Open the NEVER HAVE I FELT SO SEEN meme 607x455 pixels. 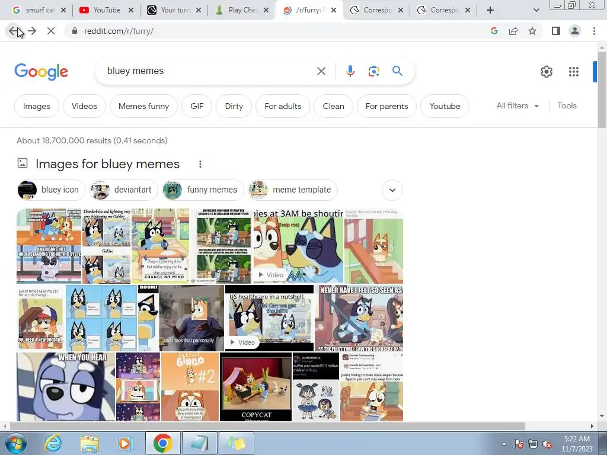tap(359, 318)
